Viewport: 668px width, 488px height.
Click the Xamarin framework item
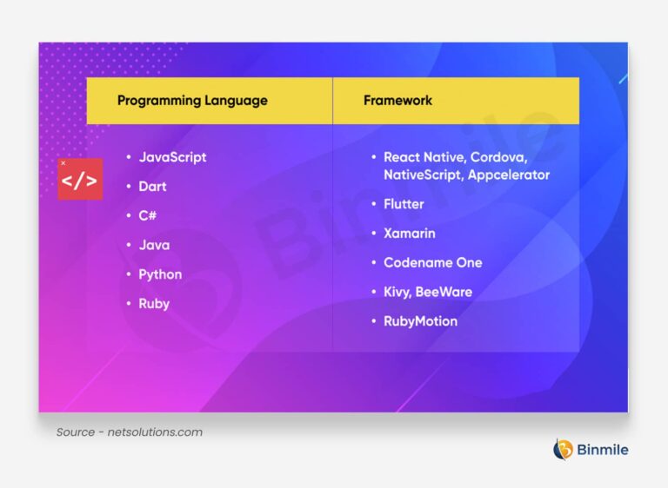[409, 234]
